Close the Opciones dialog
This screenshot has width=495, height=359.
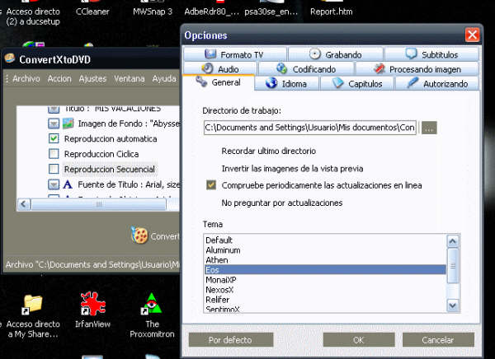pyautogui.click(x=472, y=35)
